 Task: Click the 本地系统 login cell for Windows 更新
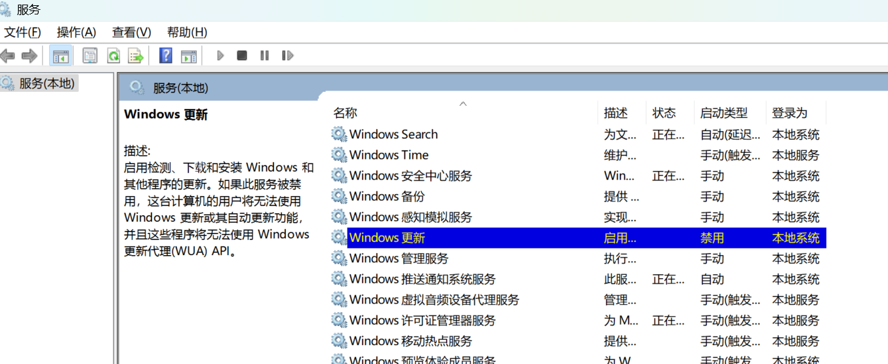pos(796,237)
